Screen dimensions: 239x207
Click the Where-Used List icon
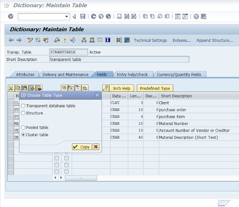coord(73,40)
